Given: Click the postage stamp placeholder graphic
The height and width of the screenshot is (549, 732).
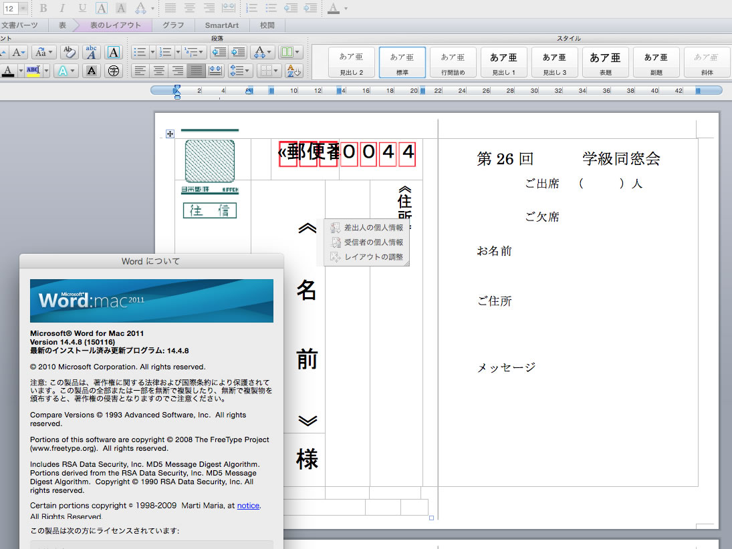Looking at the screenshot, I should (210, 160).
